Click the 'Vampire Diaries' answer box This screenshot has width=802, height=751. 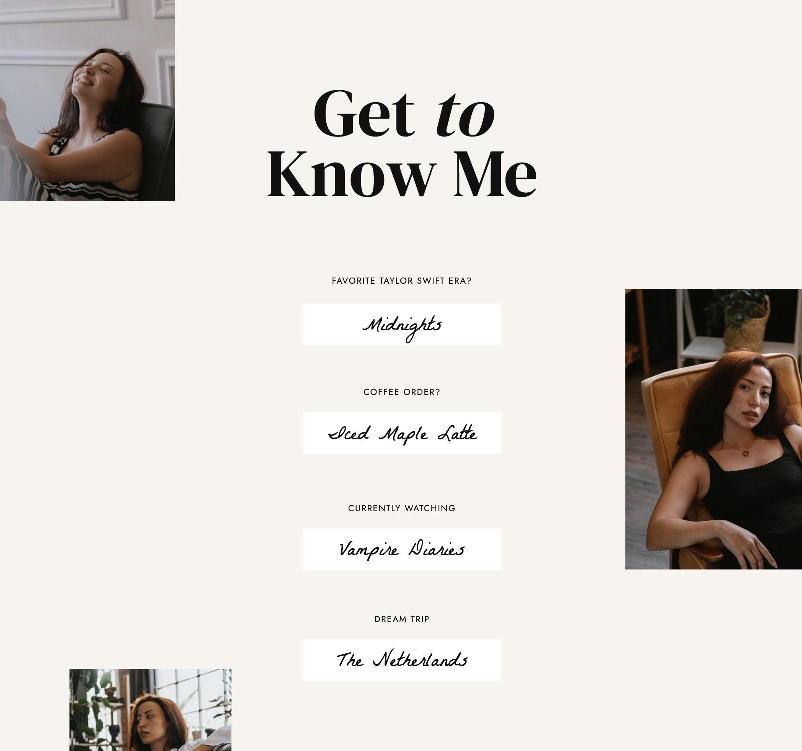(402, 549)
